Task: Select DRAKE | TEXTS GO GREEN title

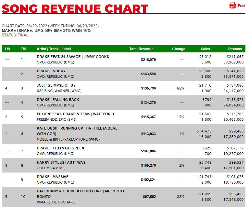Action: point(60,148)
